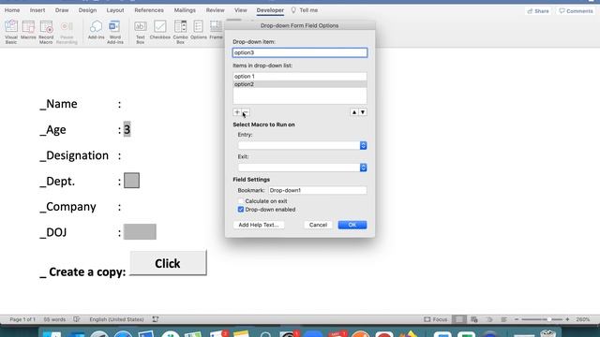Click the 'Click' button in document
The width and height of the screenshot is (600, 337).
click(x=168, y=263)
